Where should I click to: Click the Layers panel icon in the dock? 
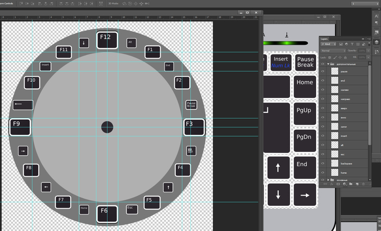click(x=377, y=41)
